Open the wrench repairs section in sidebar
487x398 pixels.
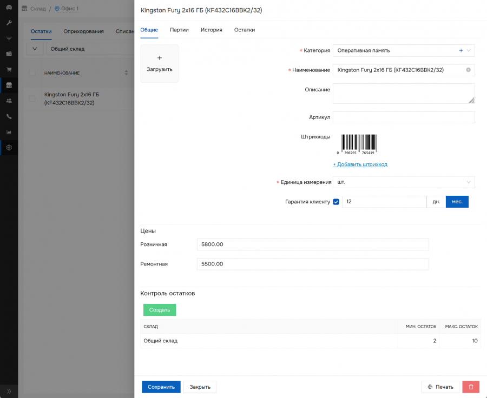pos(9,23)
